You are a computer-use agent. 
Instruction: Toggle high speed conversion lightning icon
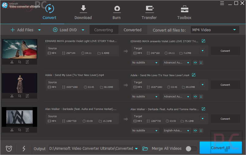[x=24, y=149]
